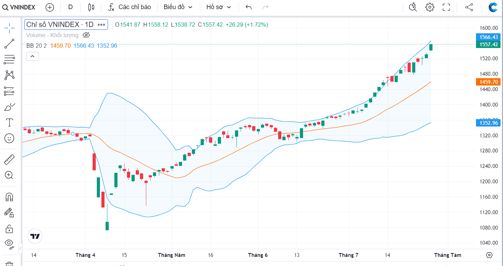Open the forecasting and measurement tools

click(x=9, y=91)
